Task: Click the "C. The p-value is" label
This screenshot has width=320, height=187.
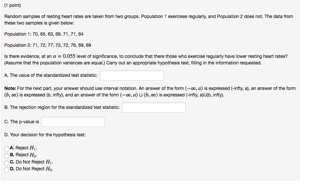Action: [22, 122]
